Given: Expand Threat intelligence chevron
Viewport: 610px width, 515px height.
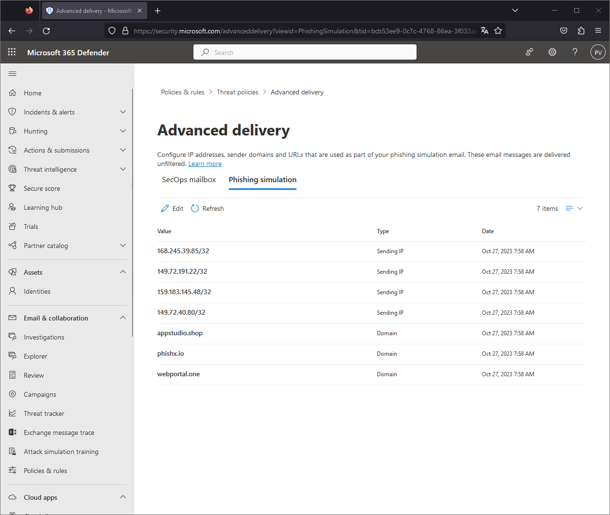Looking at the screenshot, I should (123, 169).
